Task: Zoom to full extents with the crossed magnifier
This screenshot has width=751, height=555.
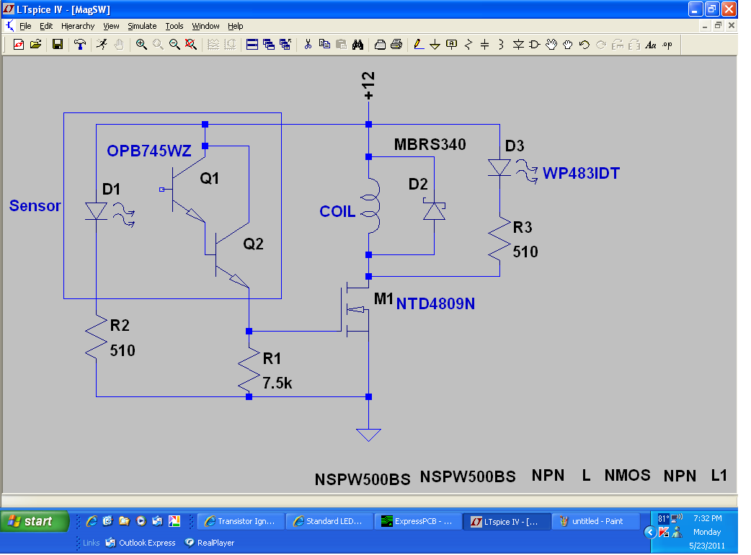Action: coord(190,45)
